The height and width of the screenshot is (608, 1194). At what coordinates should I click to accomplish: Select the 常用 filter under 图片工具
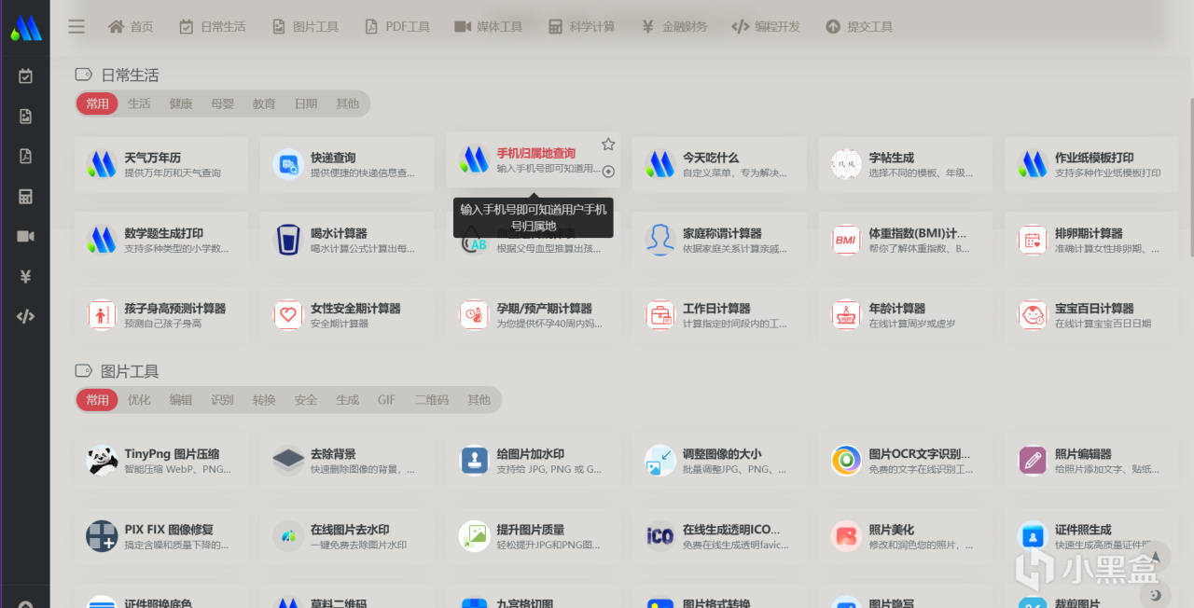tap(97, 399)
